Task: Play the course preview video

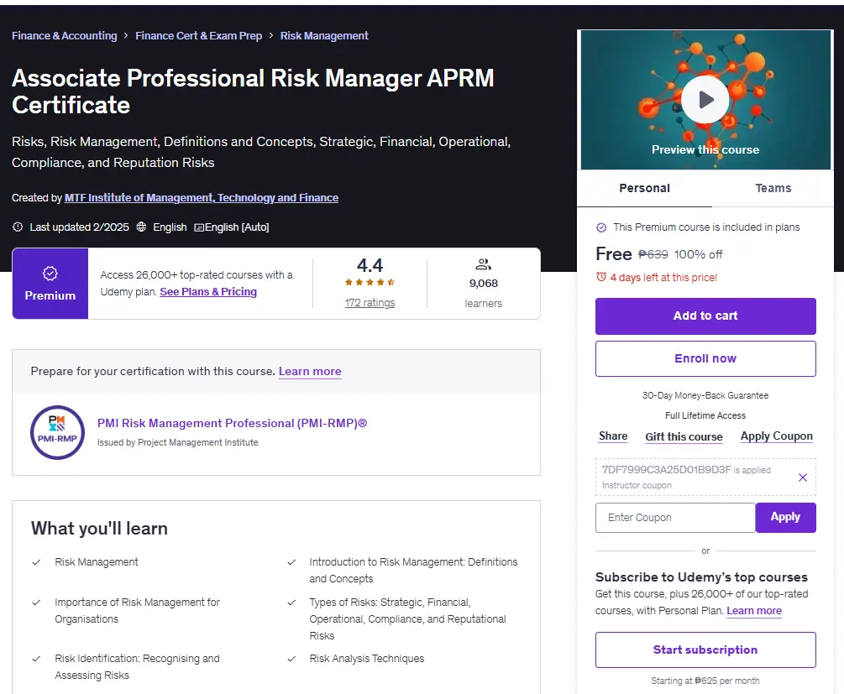Action: 705,100
